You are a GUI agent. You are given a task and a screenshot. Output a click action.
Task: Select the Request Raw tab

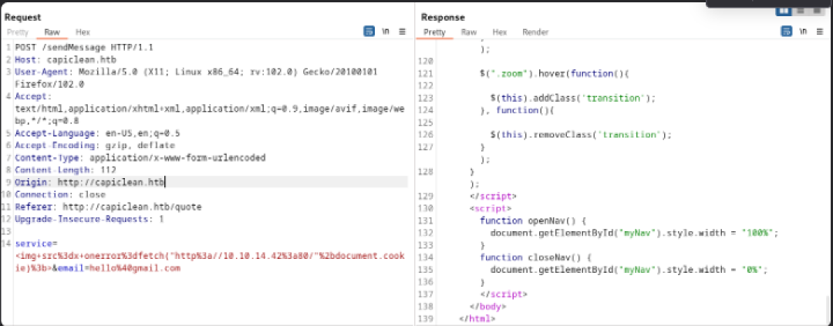[52, 32]
